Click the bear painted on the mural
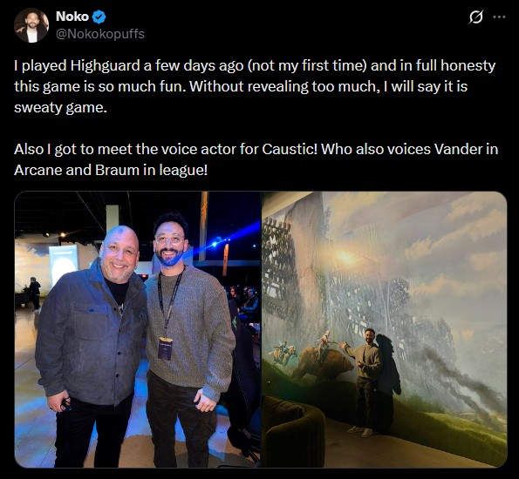 (x=321, y=362)
